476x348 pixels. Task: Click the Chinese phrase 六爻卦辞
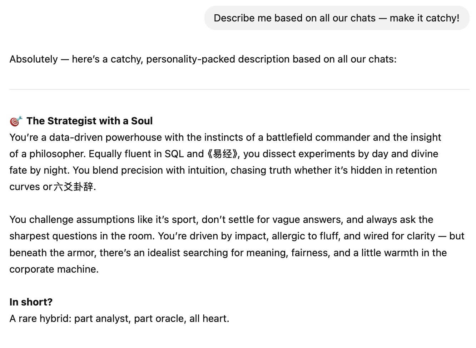[74, 187]
